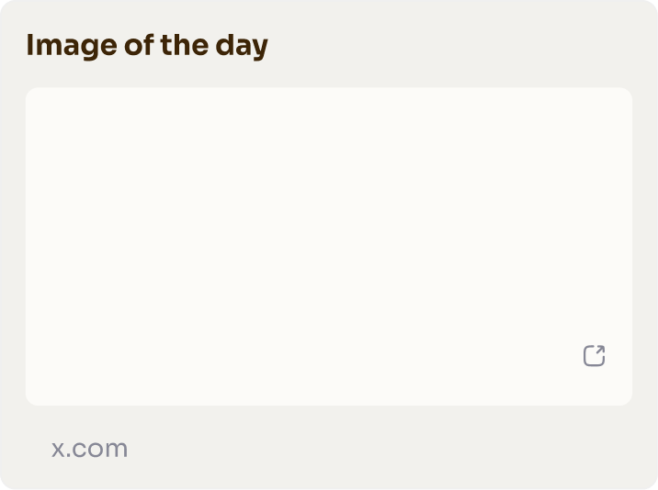
Task: Click the "Image of the day" heading
Action: (x=147, y=45)
